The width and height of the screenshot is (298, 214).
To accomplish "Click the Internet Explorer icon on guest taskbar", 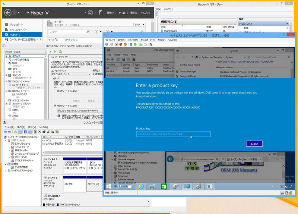I will (x=141, y=187).
